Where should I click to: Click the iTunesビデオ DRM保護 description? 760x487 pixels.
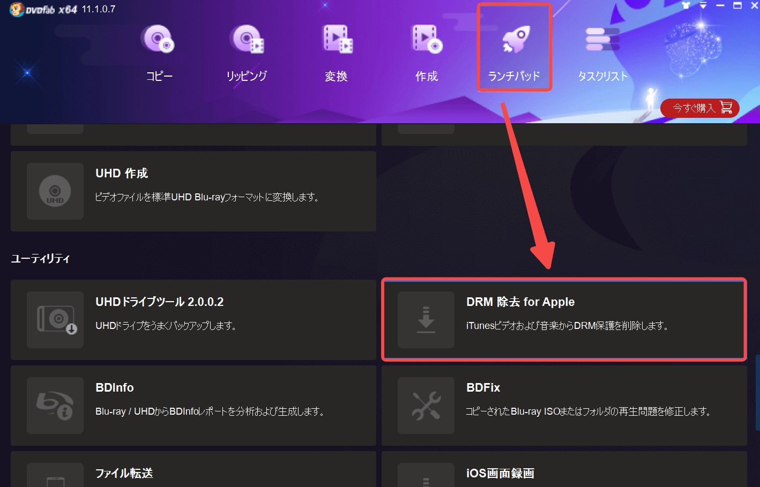click(x=568, y=326)
